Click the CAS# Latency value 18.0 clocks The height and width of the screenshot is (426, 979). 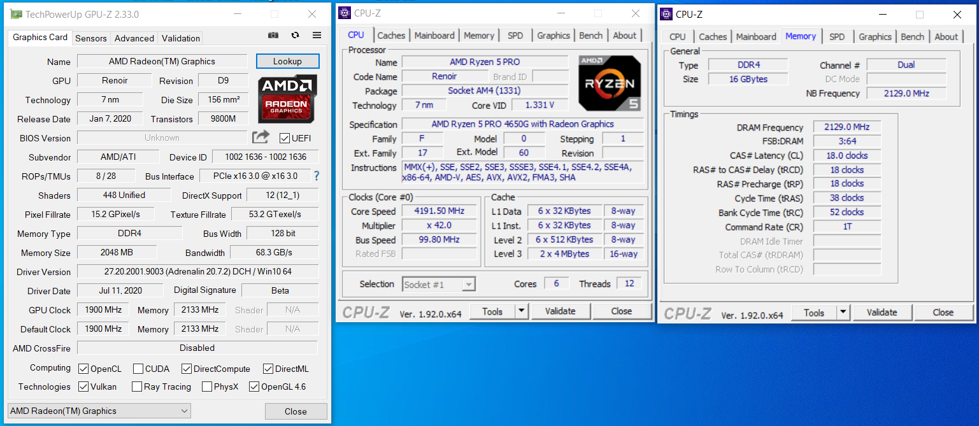tap(847, 155)
